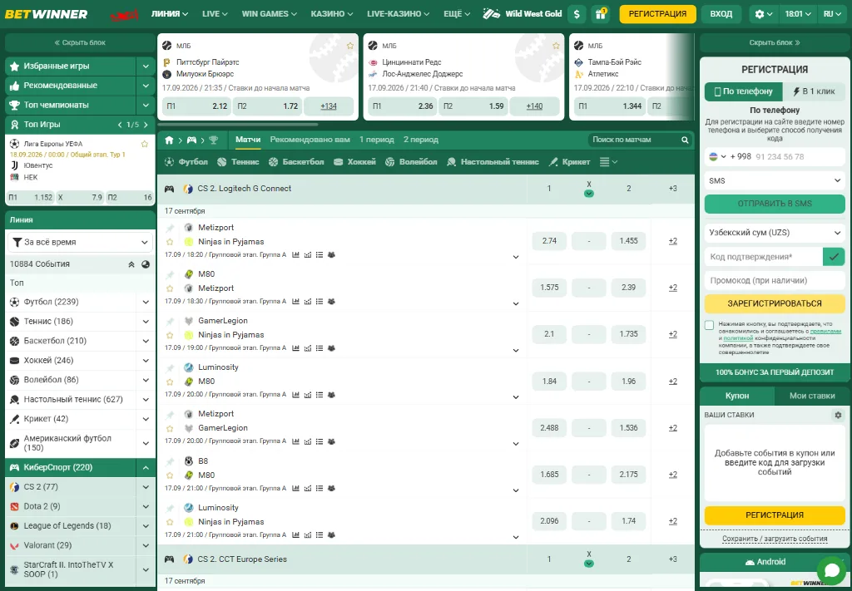This screenshot has height=591, width=852.
Task: Click the gamepad breadcrumb icon
Action: click(x=191, y=140)
